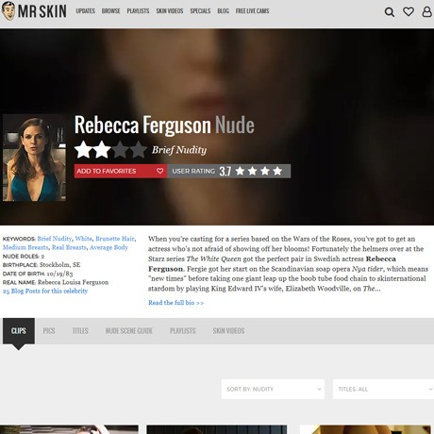Open the user account icon
Screen dimensions: 434x434
426,11
